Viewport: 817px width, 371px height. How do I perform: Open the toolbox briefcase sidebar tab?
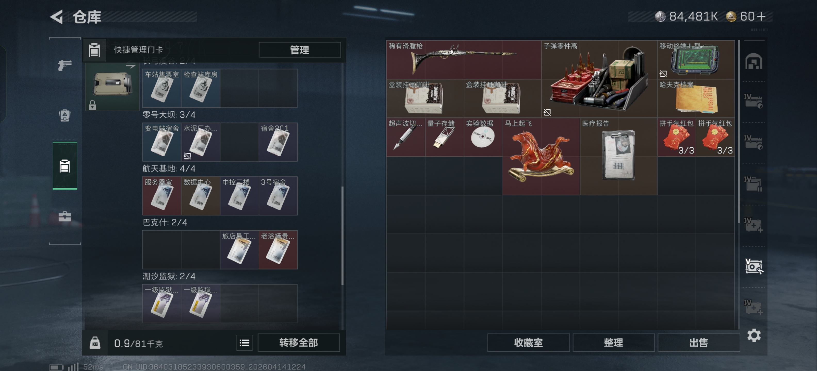65,217
